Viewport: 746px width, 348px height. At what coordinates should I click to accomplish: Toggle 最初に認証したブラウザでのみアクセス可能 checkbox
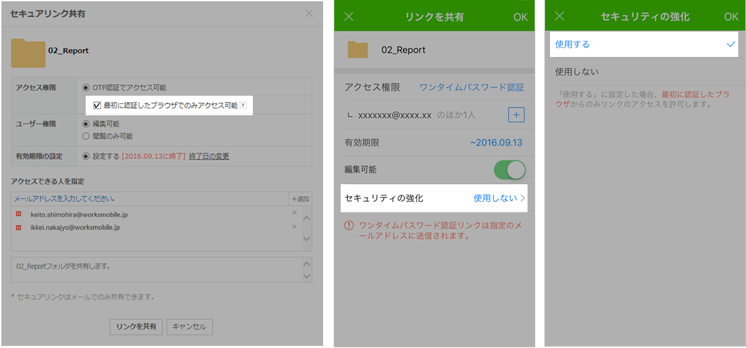(97, 105)
